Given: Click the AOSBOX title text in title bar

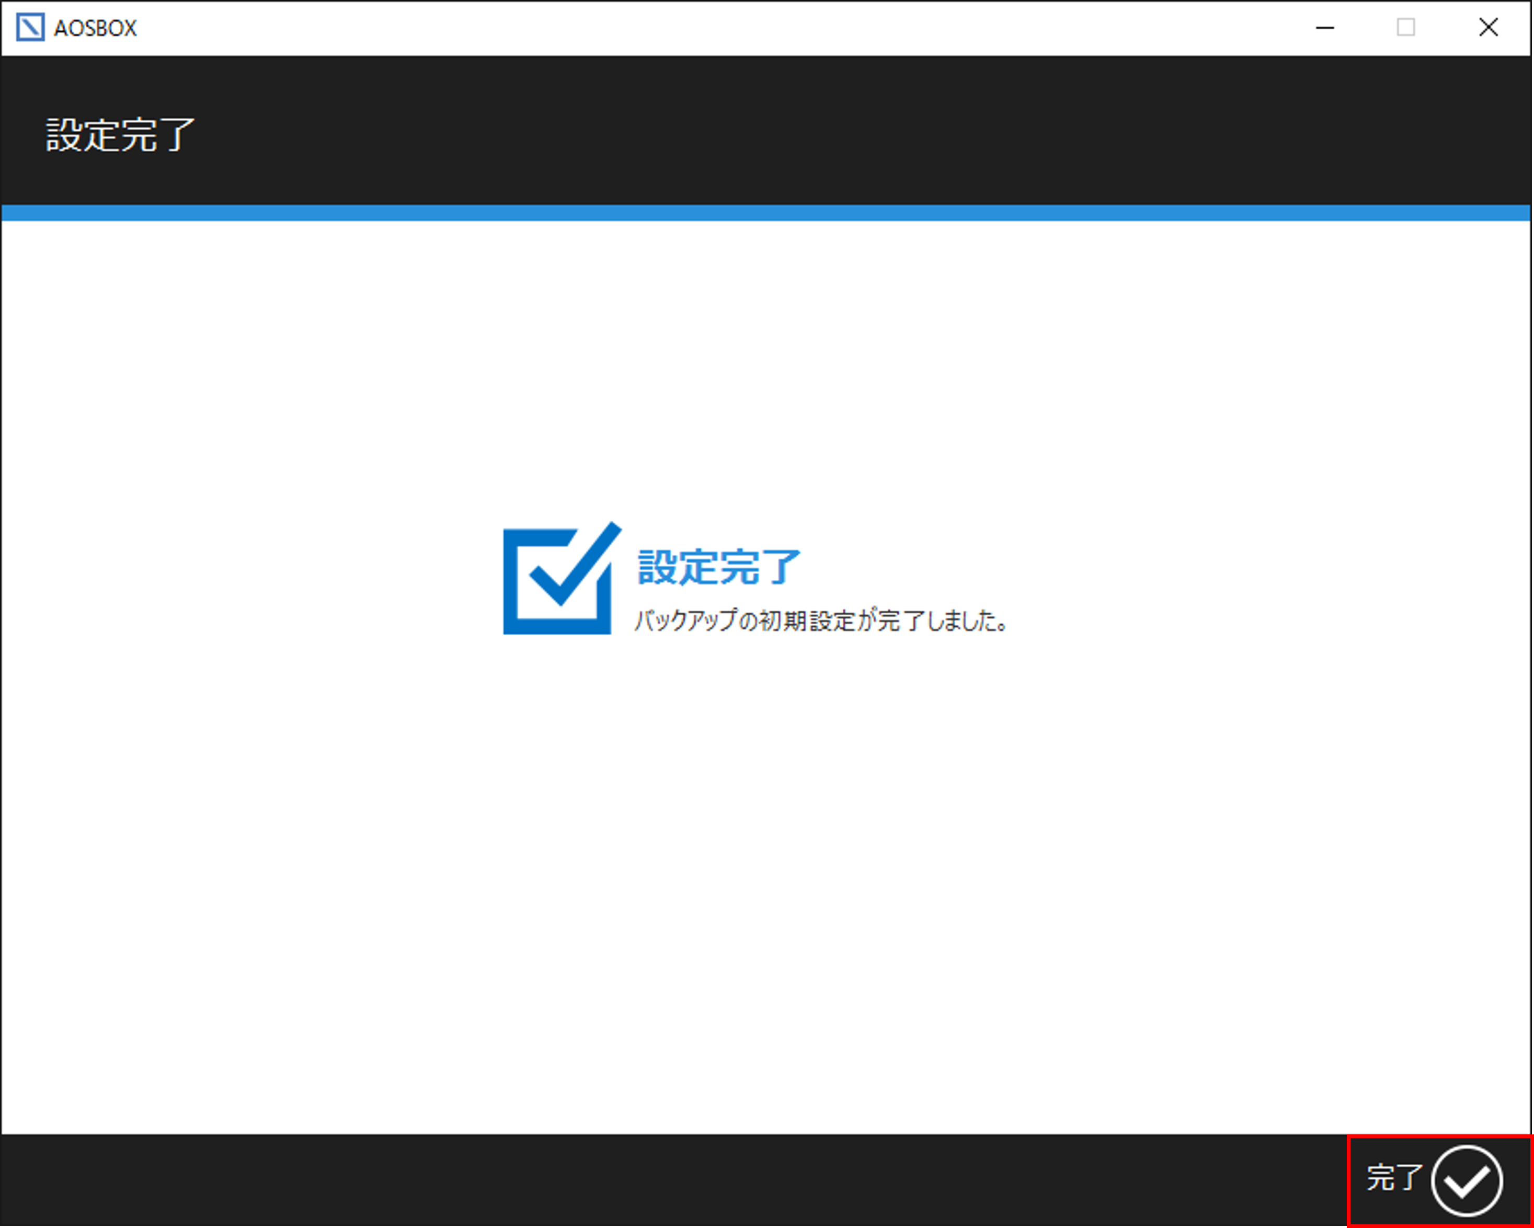Looking at the screenshot, I should pos(95,28).
